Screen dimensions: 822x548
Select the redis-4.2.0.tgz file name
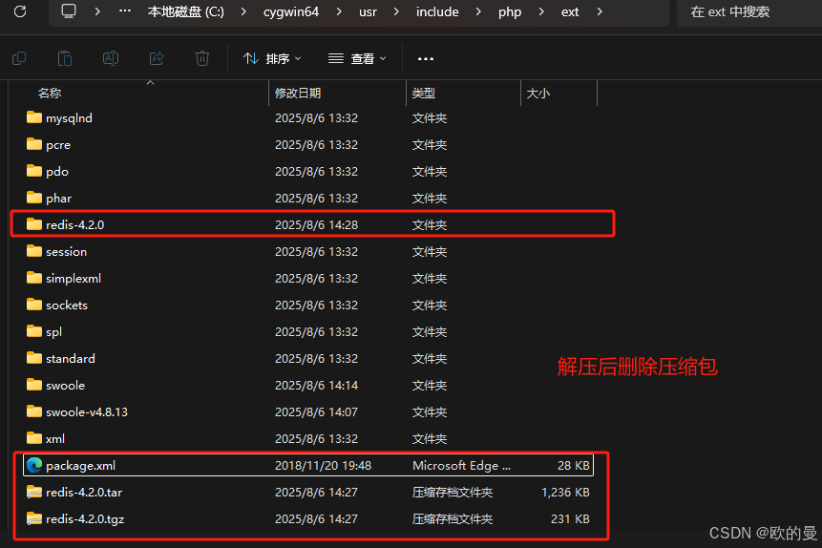coord(85,519)
